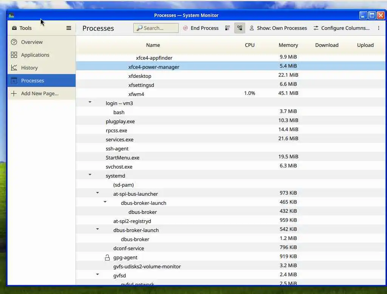Select the dconf-service process
Viewport: 387px width, 294px height.
[x=230, y=248]
